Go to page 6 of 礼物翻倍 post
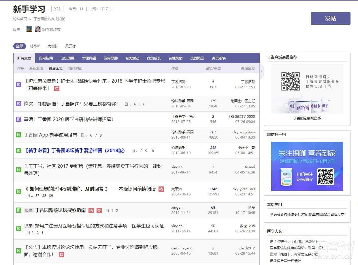The image size is (358, 265). (x=144, y=104)
